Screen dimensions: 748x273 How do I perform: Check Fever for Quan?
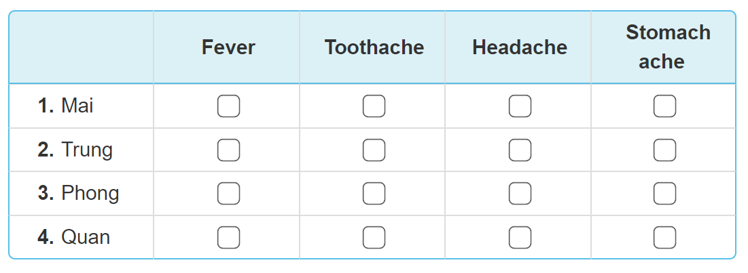228,237
